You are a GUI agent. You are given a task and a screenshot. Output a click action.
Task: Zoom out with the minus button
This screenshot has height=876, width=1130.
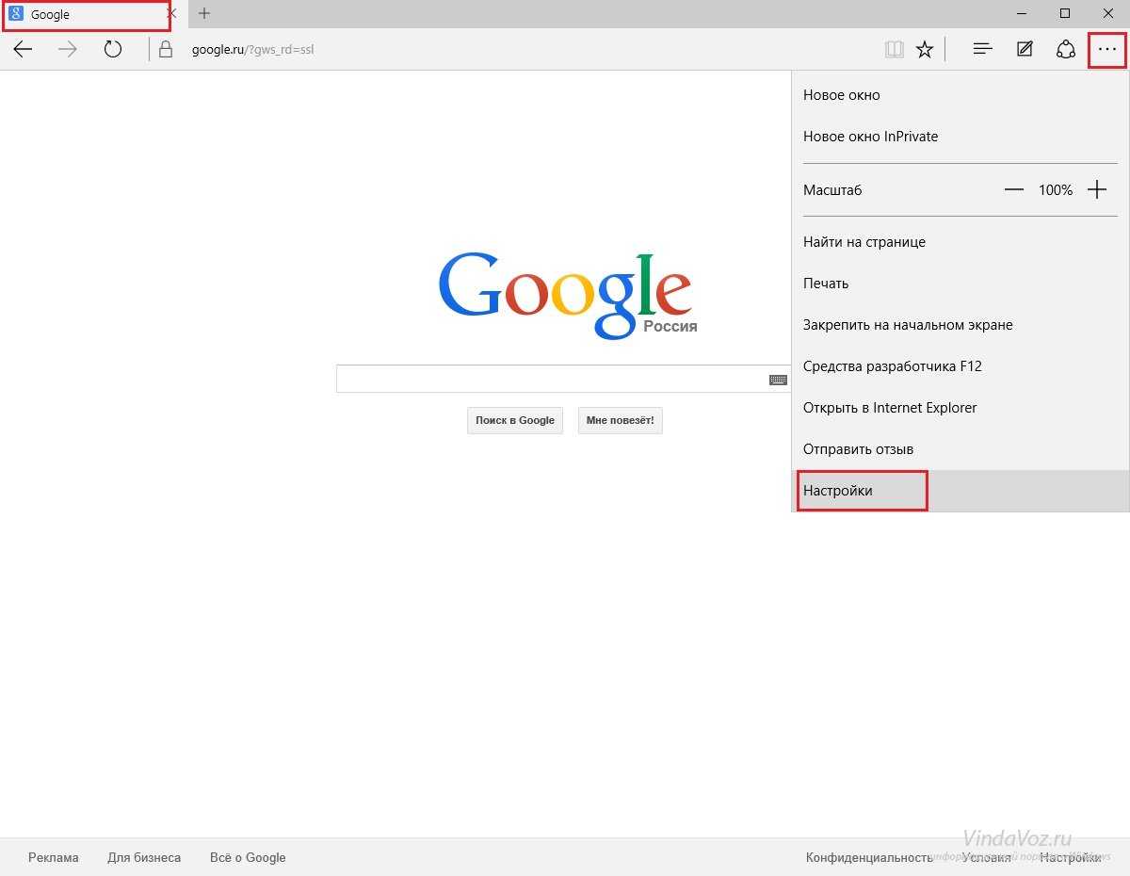tap(1013, 190)
